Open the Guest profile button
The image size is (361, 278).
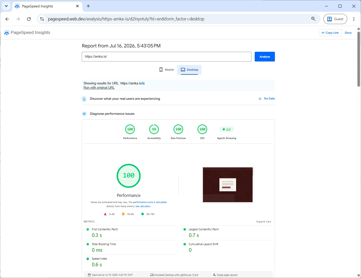335,19
